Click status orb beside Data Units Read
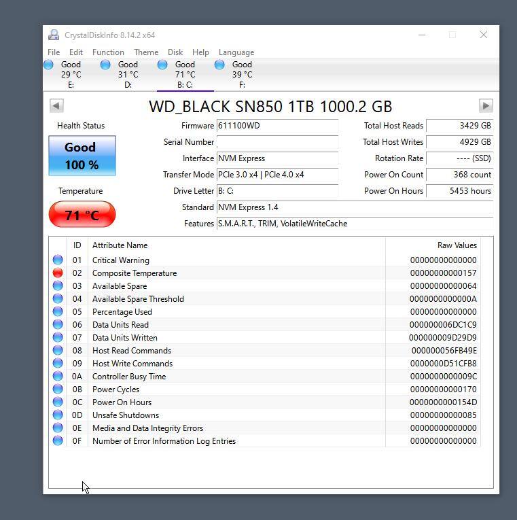The height and width of the screenshot is (520, 517). (x=58, y=324)
